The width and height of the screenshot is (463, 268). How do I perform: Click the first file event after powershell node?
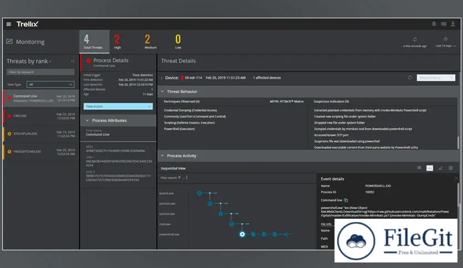click(253, 234)
